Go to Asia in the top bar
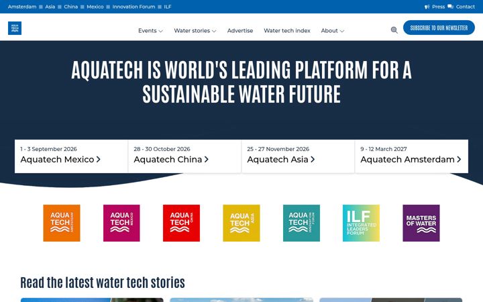Viewport: 483px width, 302px height. tap(50, 7)
